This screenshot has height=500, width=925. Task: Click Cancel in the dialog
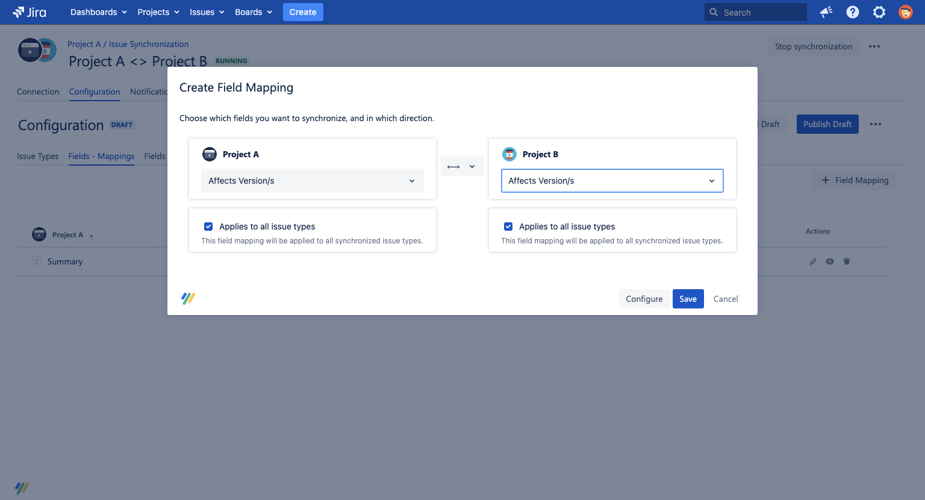tap(726, 299)
